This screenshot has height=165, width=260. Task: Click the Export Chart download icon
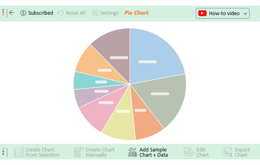[x=228, y=152]
